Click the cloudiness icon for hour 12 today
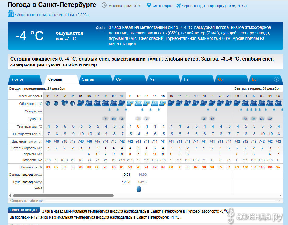Screen dimensions: 288x225 point(138,103)
